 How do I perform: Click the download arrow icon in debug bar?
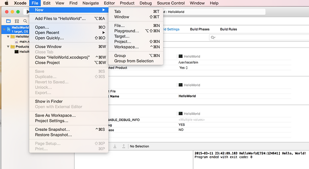tap(115, 146)
